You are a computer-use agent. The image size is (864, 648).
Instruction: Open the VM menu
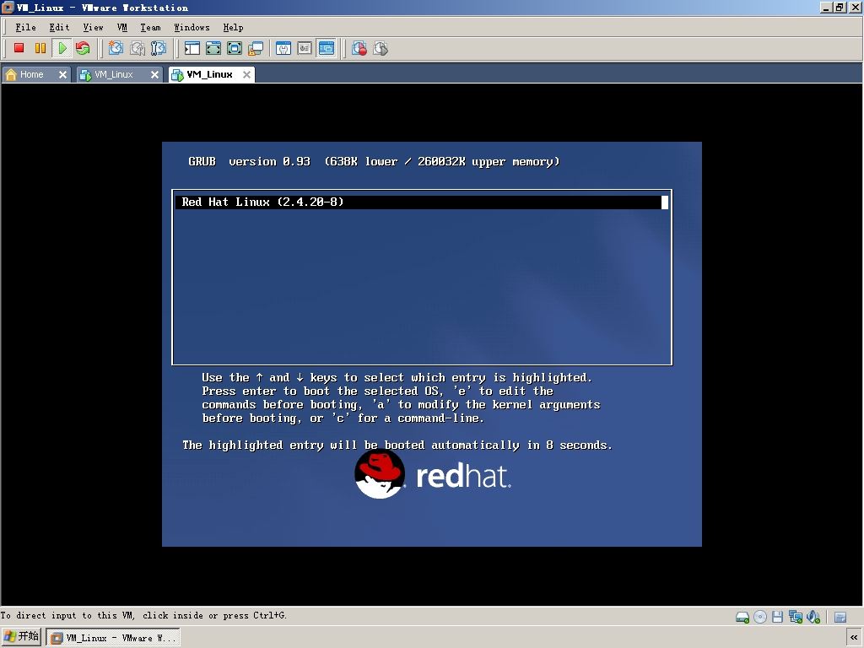[x=122, y=27]
